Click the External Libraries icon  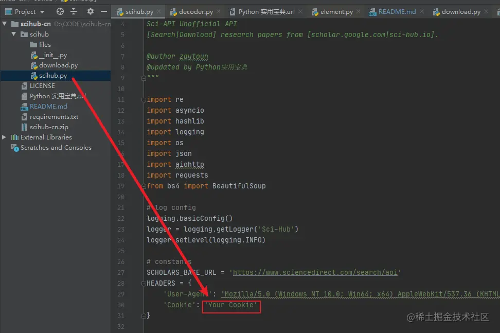point(15,137)
